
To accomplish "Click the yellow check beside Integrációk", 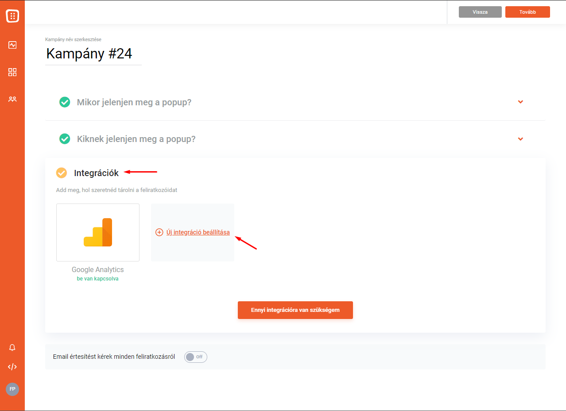I will (62, 173).
